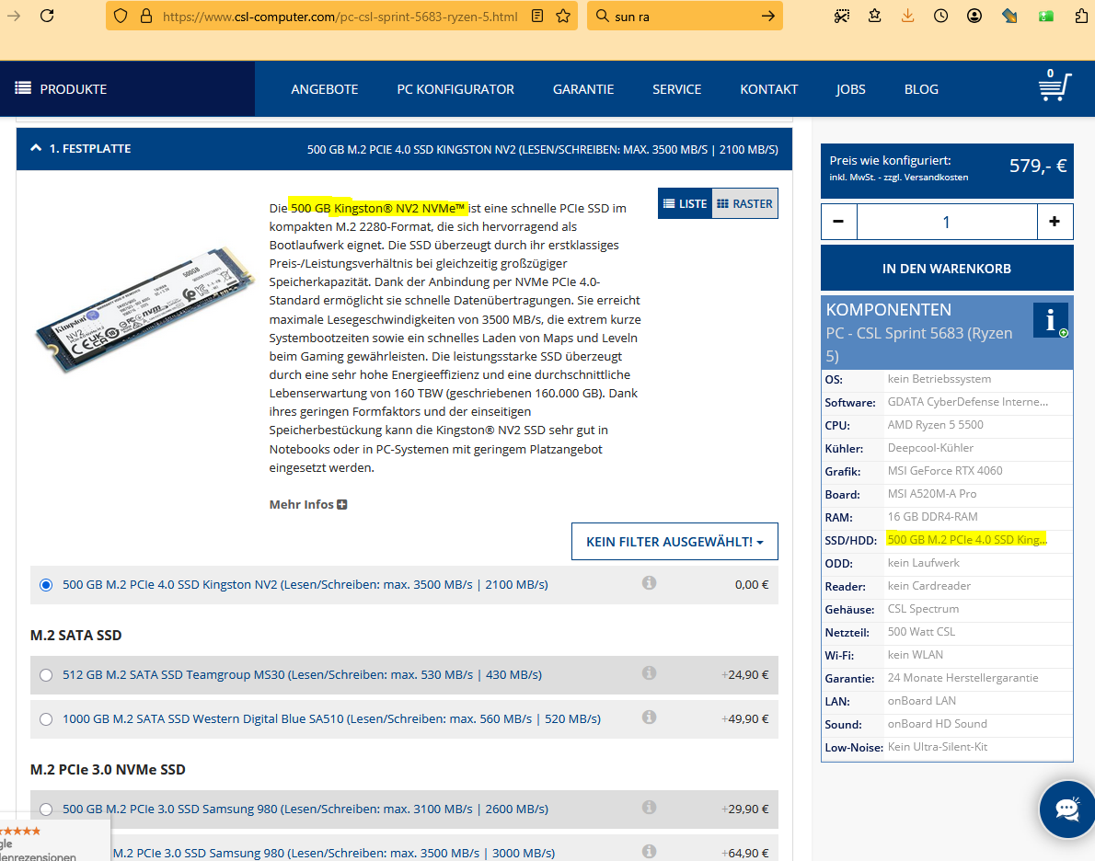This screenshot has width=1095, height=861.
Task: Click the blue pen extension icon
Action: 1009,16
